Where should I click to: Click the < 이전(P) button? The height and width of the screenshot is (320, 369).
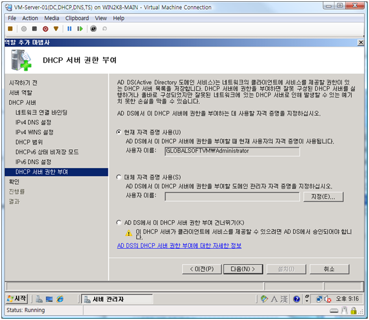coord(202,269)
